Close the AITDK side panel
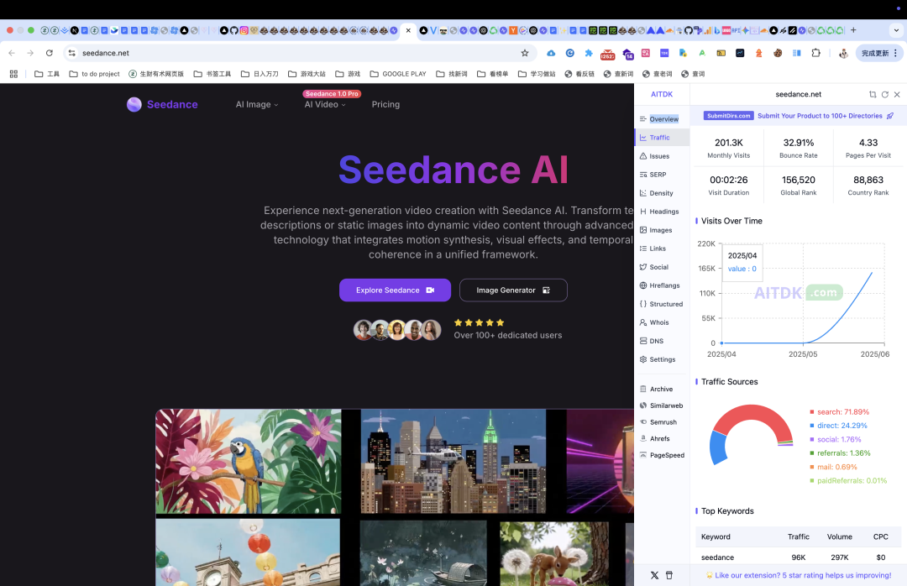The image size is (907, 586). click(x=897, y=94)
